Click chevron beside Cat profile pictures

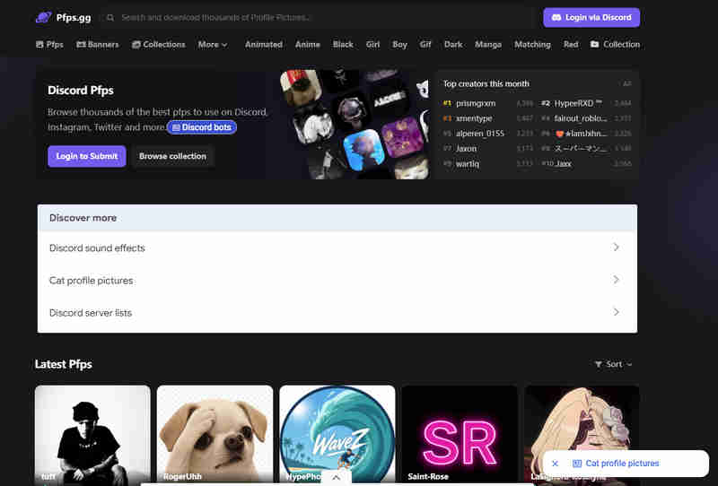[x=616, y=280]
